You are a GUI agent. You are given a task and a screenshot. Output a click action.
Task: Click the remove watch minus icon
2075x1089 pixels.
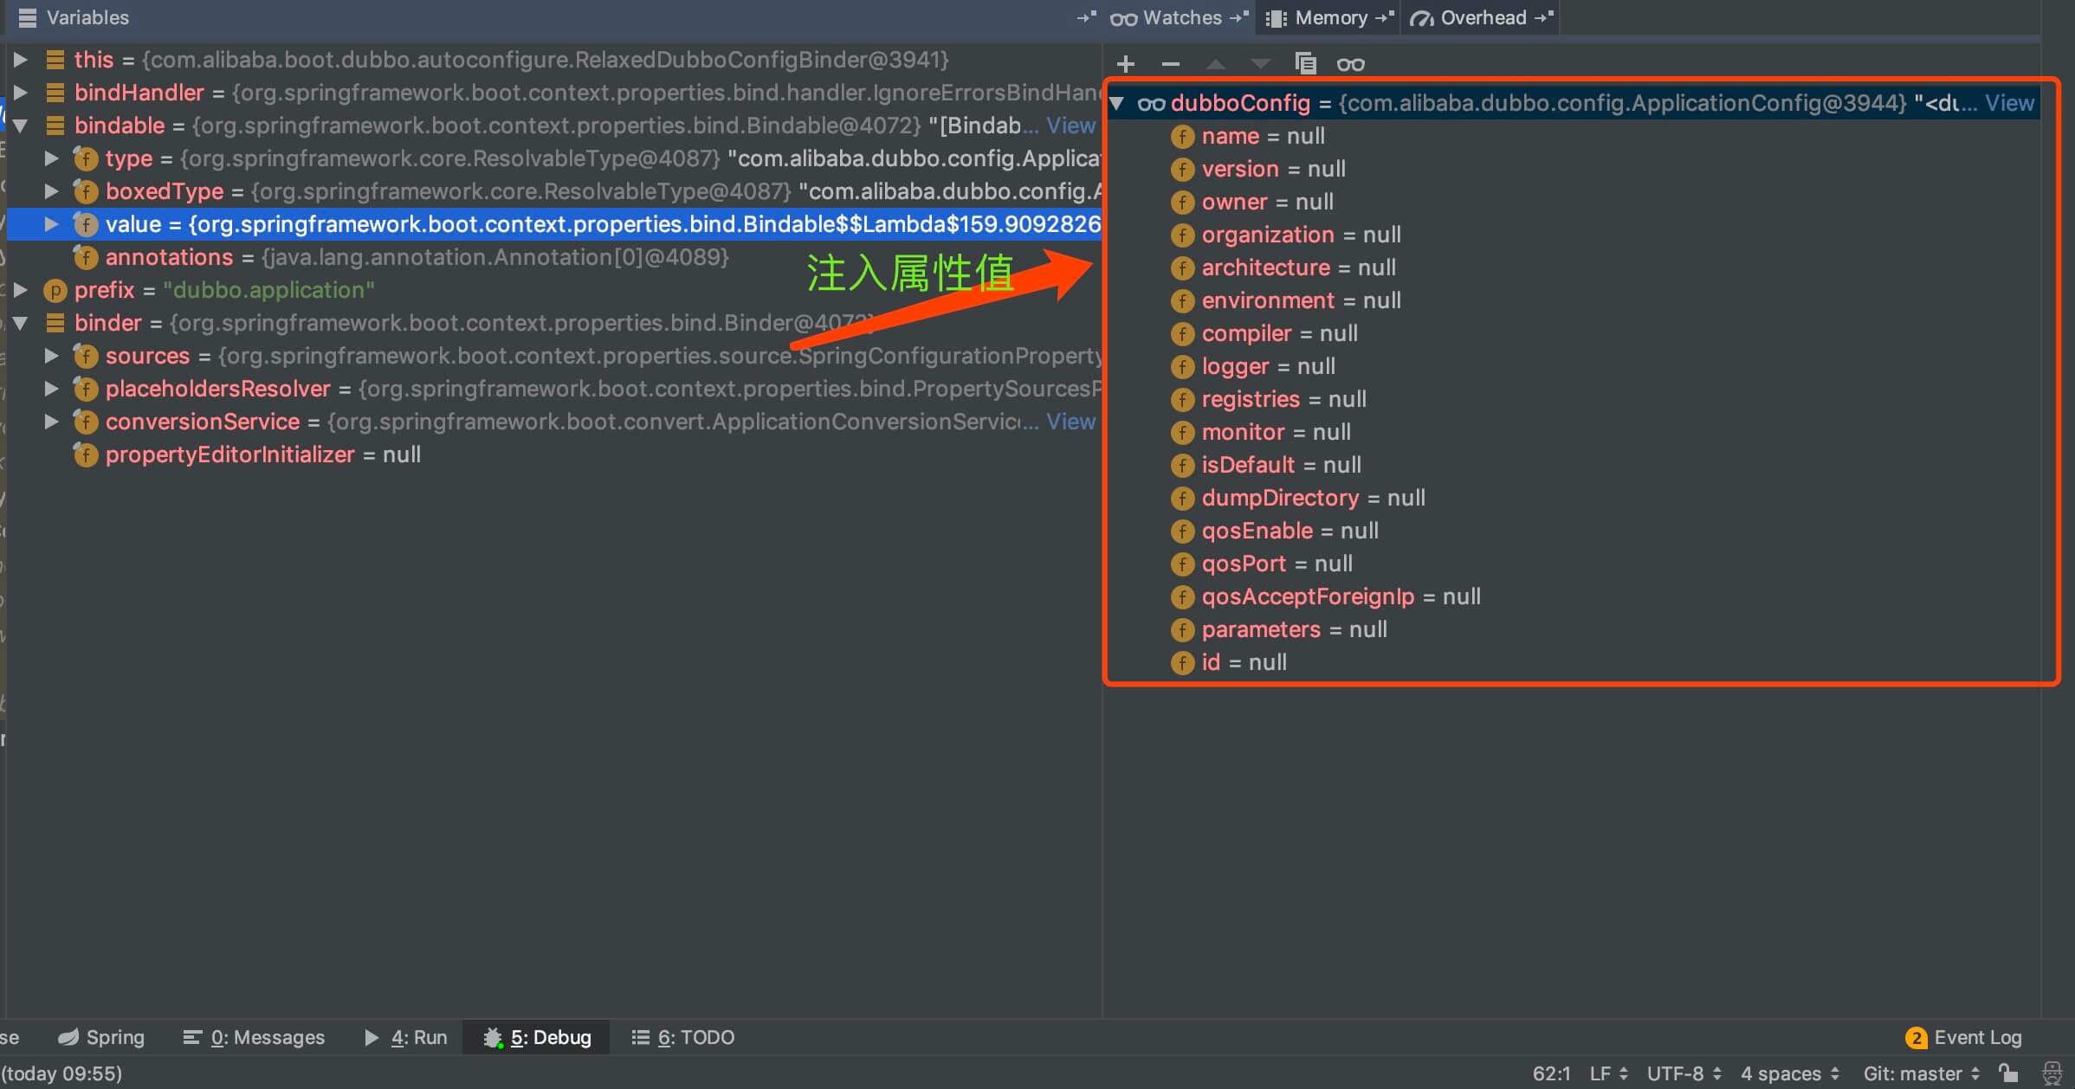coord(1170,64)
